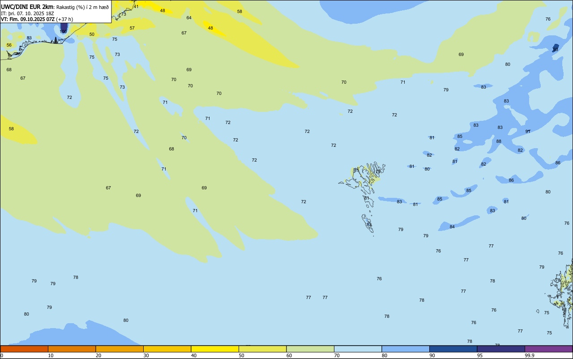Image resolution: width=573 pixels, height=359 pixels.
Task: Click the dark blue 90–95 legend swatch
Action: pos(453,349)
